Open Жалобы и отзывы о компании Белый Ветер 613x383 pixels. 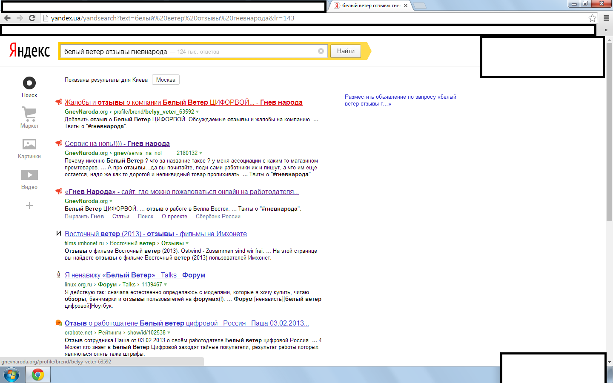183,102
